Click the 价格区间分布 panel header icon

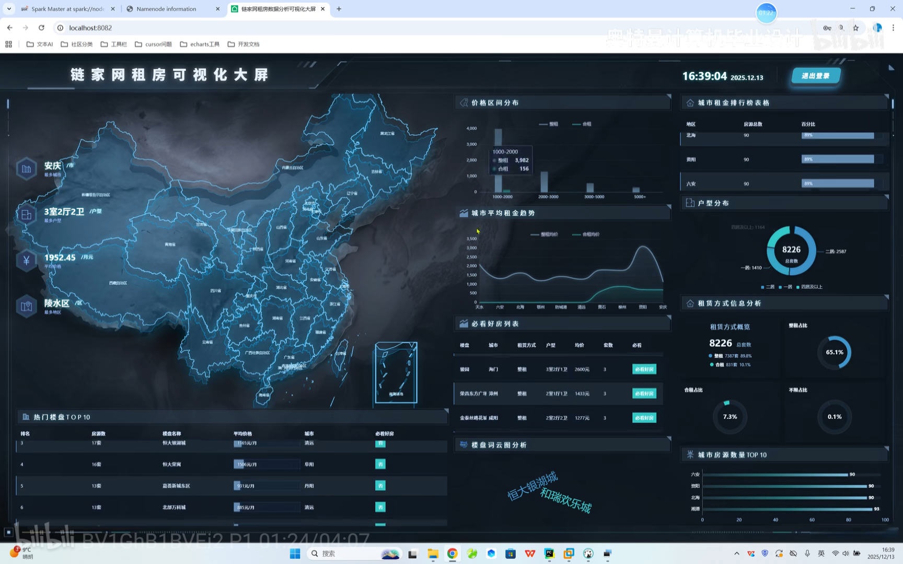(x=464, y=103)
